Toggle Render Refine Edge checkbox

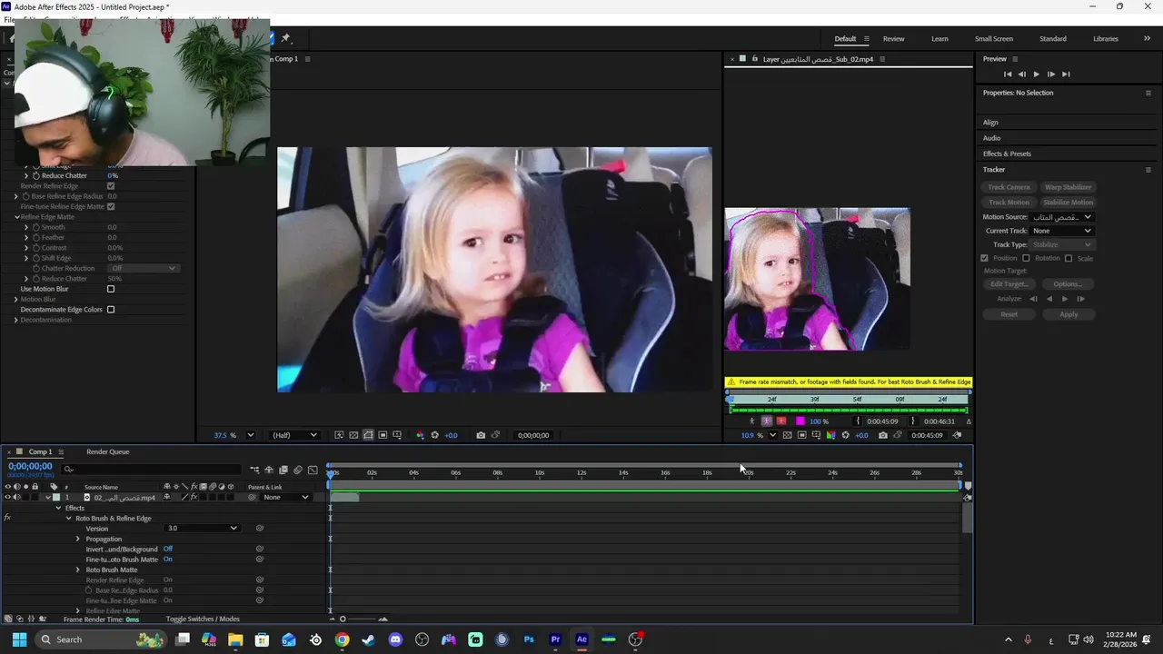(111, 186)
